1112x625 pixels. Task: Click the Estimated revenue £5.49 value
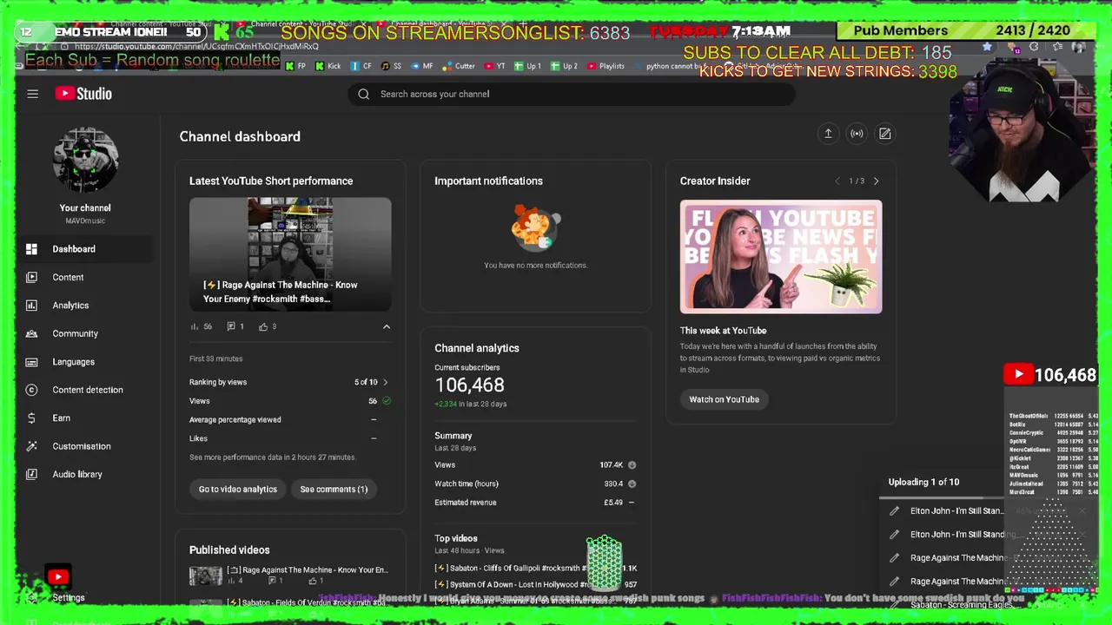(613, 503)
